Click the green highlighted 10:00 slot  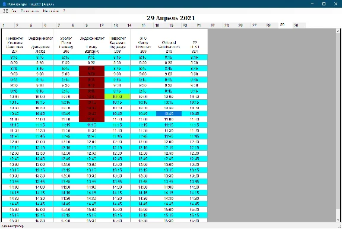pyautogui.click(x=118, y=97)
